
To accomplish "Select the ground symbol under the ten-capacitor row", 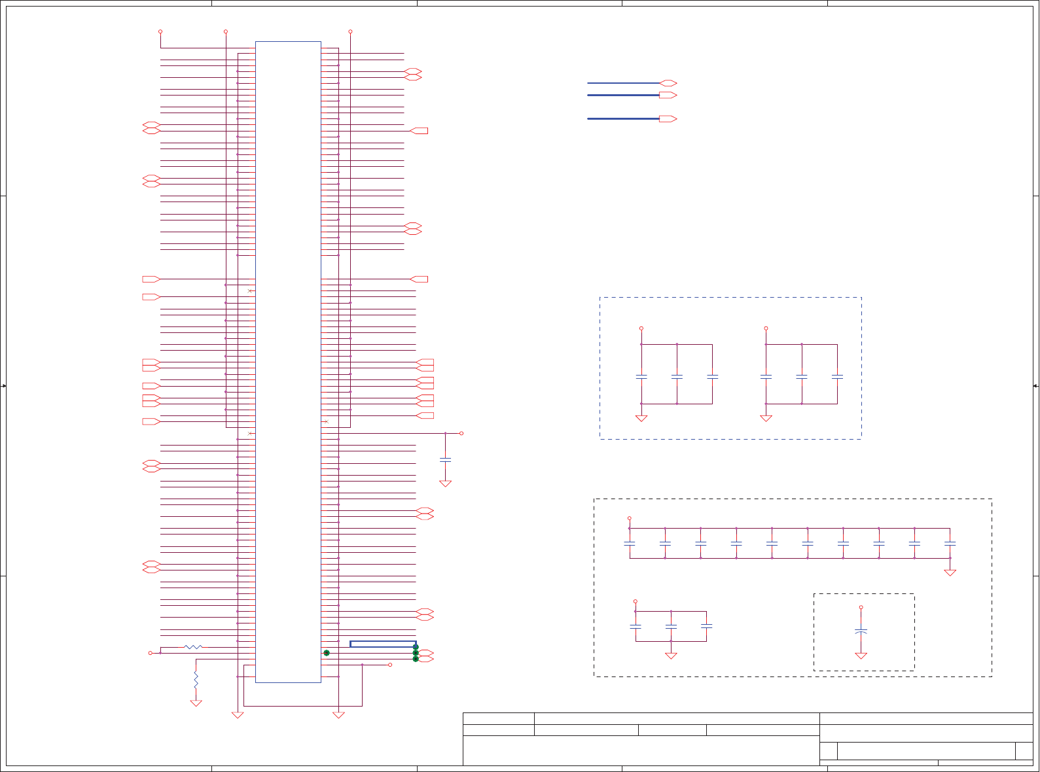I will tap(950, 572).
